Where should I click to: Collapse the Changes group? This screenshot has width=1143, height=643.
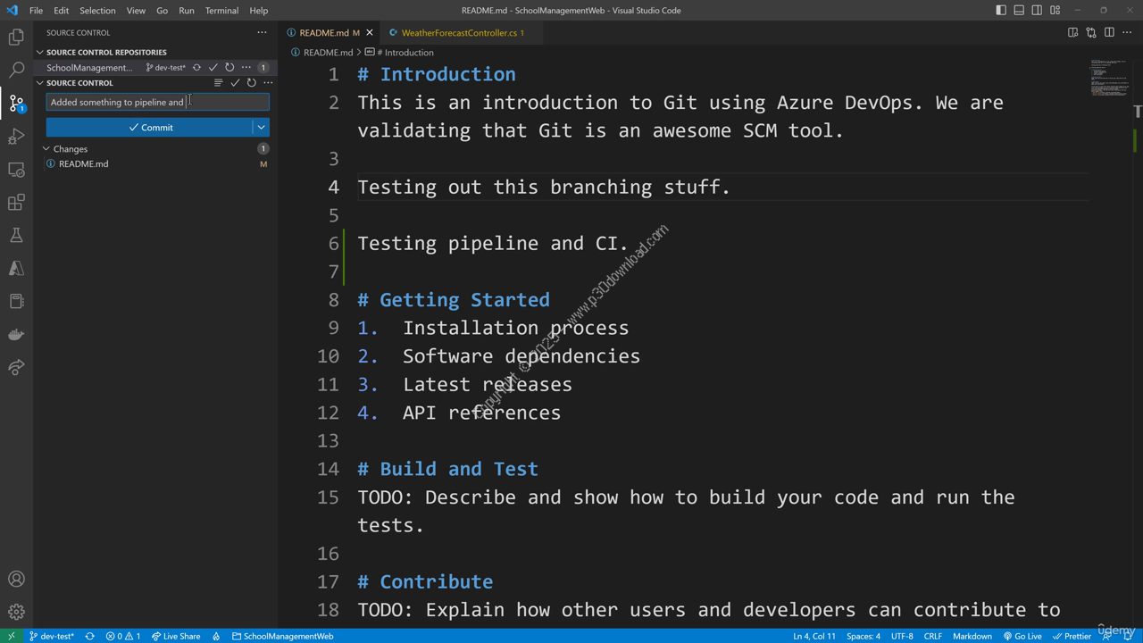pos(46,149)
